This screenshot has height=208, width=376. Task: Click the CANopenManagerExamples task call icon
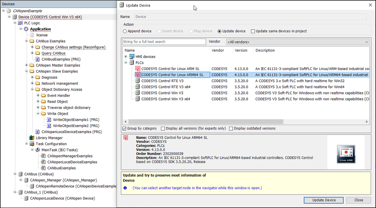coord(43,156)
